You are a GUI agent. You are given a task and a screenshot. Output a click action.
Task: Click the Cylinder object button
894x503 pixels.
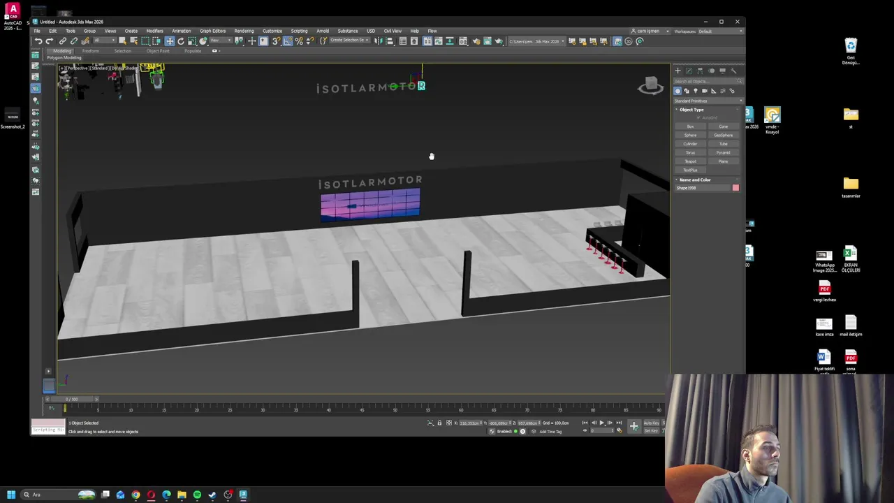click(690, 144)
